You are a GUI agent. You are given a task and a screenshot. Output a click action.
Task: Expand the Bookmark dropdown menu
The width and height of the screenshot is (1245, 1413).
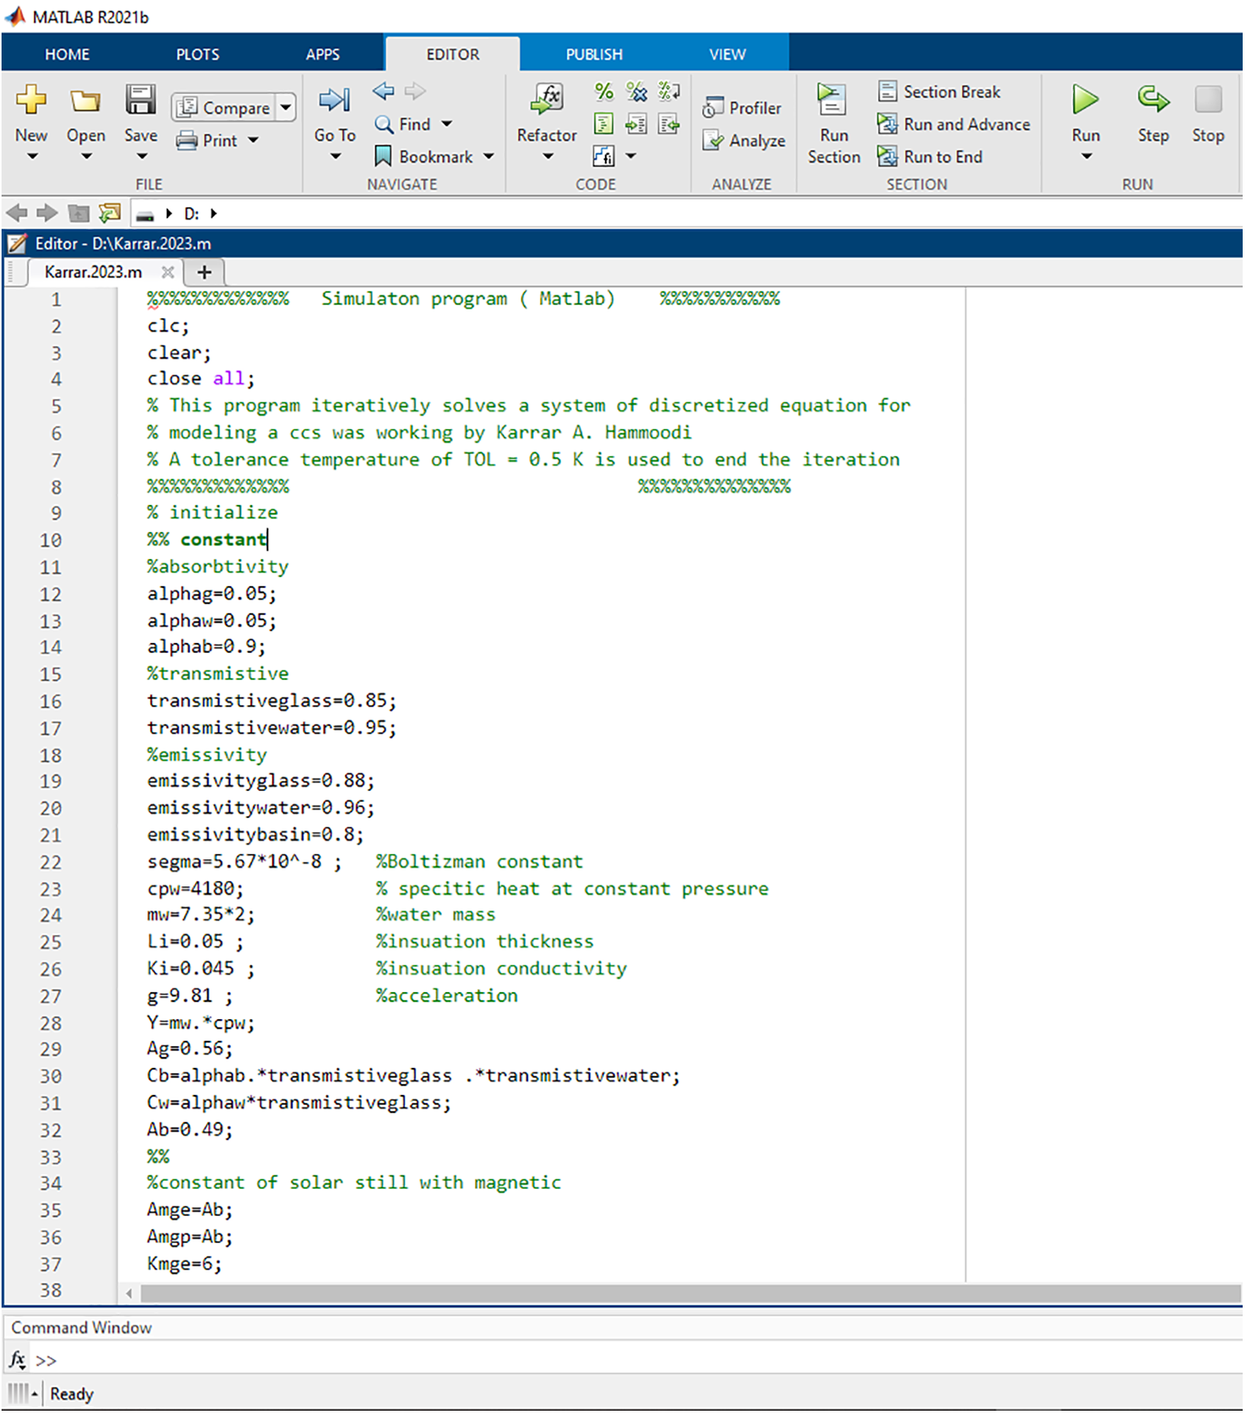(x=489, y=157)
